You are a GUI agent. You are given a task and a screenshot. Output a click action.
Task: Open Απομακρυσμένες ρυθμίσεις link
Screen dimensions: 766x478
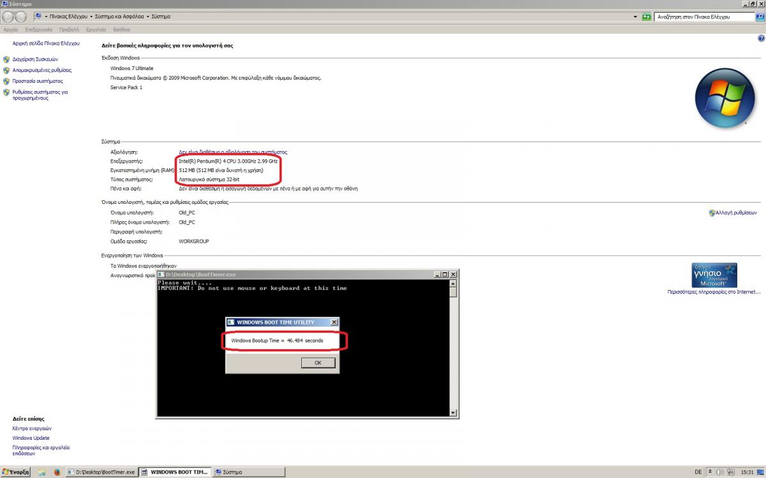click(42, 70)
